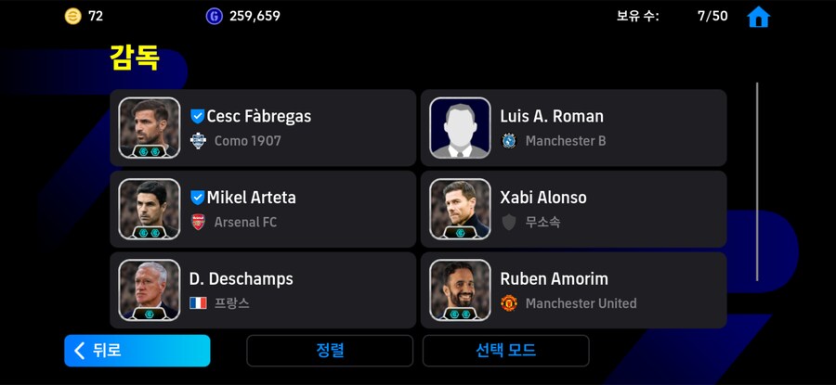Click the manager list vertical scrollbar
Screen dimensions: 836x385
[756, 182]
